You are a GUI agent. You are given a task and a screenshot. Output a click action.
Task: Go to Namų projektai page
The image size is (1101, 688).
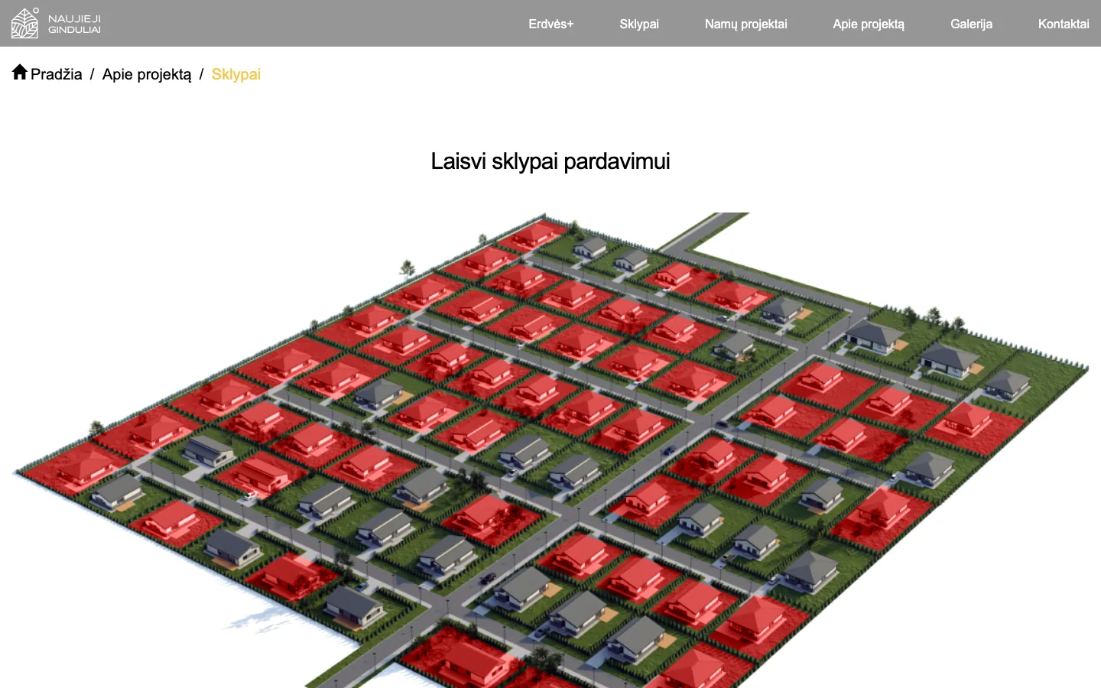pos(745,24)
